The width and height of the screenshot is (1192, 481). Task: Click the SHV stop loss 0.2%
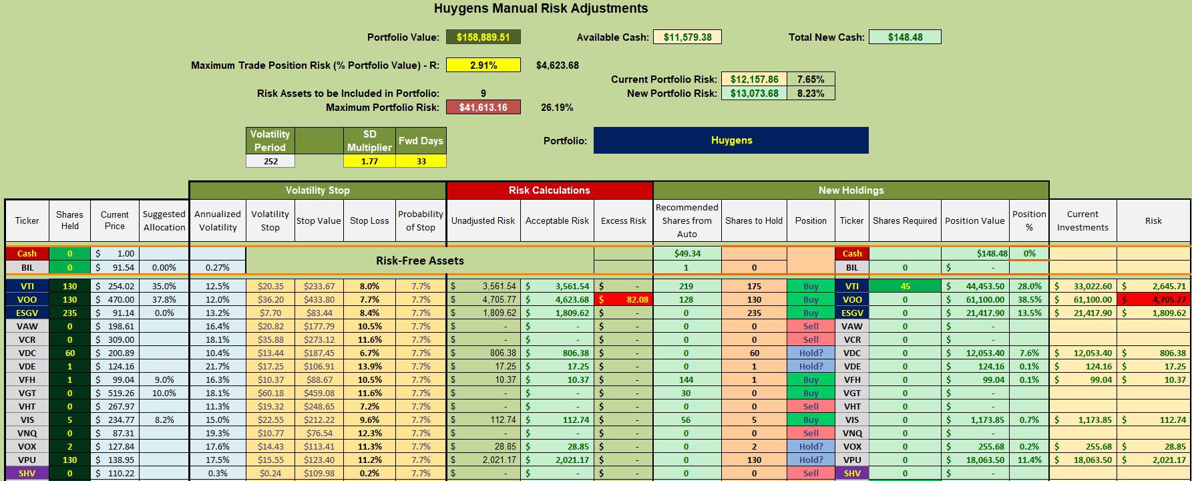tap(369, 473)
